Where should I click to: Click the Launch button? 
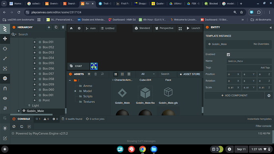pos(193,28)
